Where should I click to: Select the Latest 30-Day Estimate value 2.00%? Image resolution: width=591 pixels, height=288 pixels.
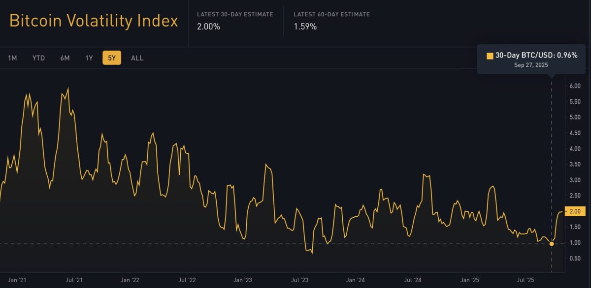coord(207,27)
